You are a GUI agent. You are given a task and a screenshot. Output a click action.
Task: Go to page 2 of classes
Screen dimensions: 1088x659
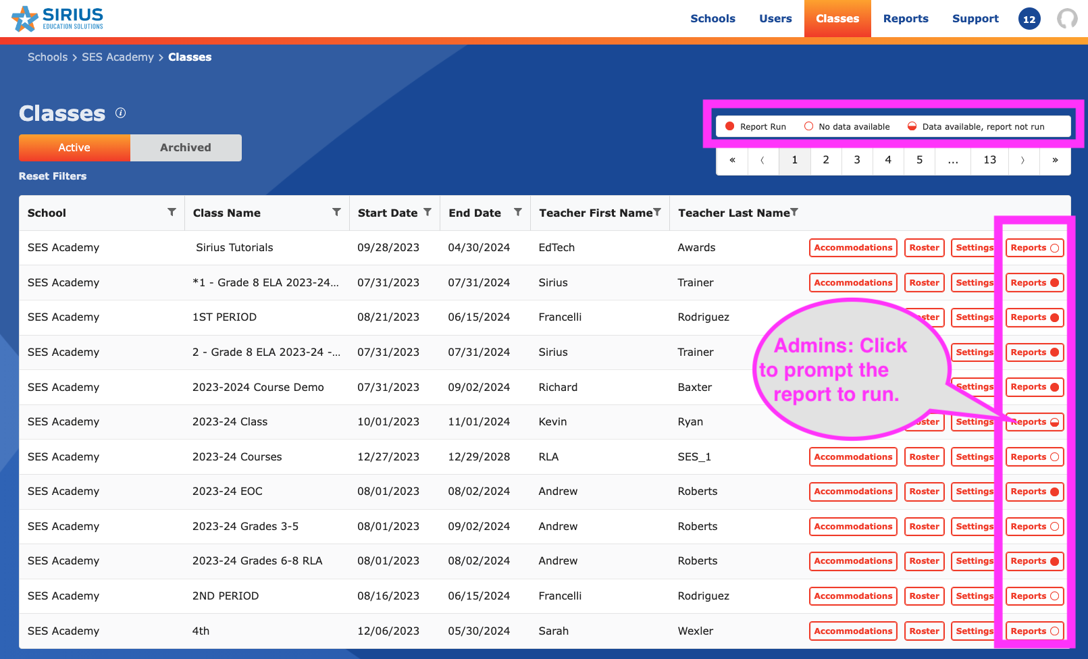(x=826, y=160)
